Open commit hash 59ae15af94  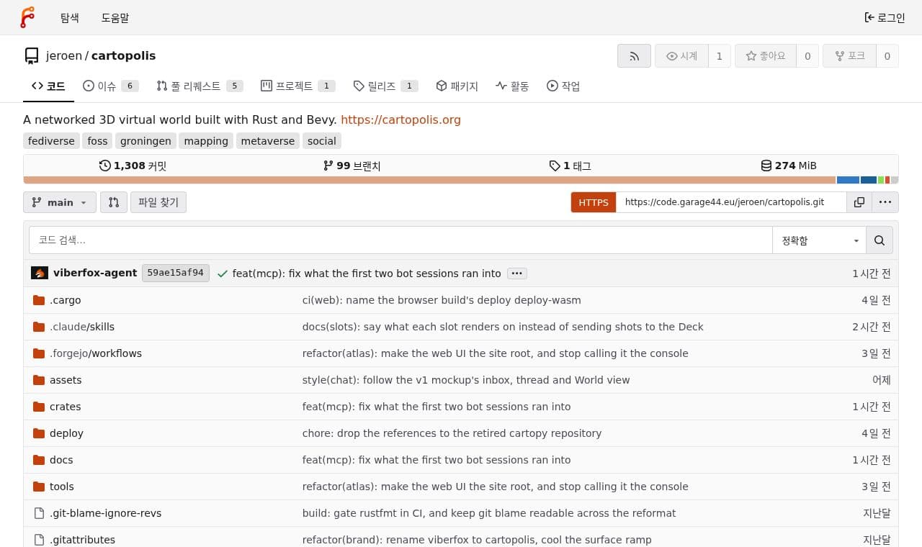[176, 273]
